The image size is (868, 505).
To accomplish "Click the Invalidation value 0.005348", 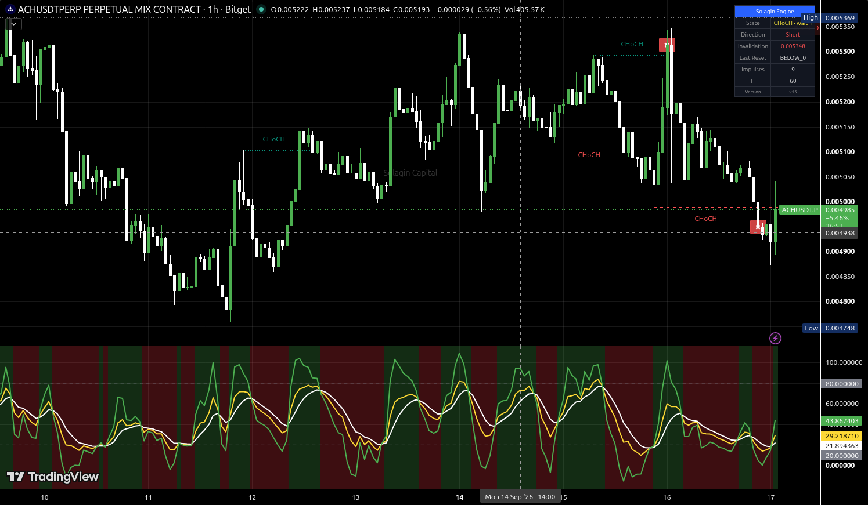I will click(x=793, y=46).
